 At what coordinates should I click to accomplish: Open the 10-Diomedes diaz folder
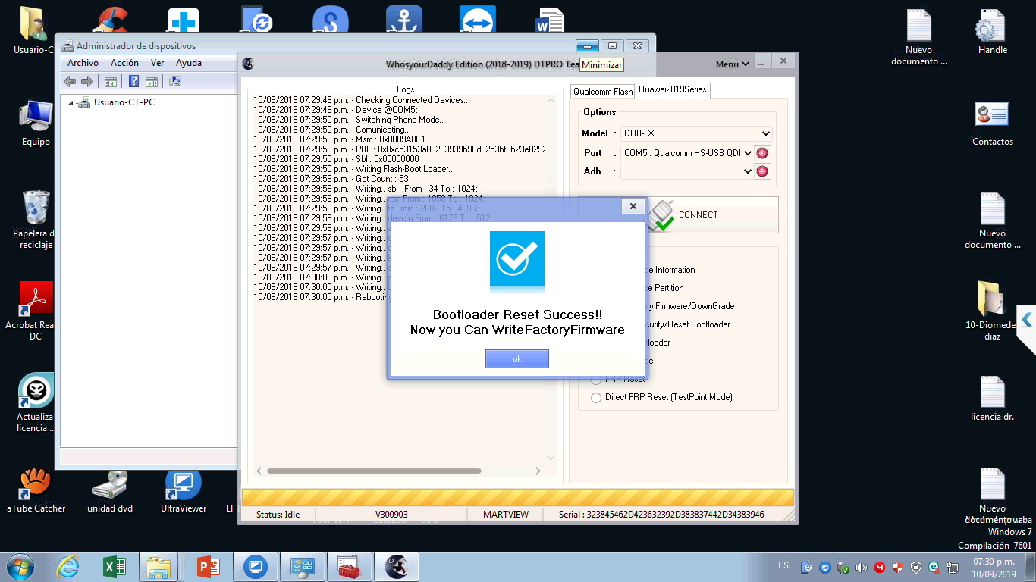click(992, 311)
